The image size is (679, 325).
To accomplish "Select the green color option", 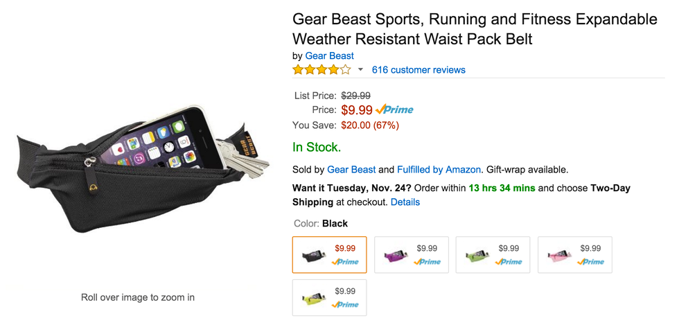I will coord(493,255).
